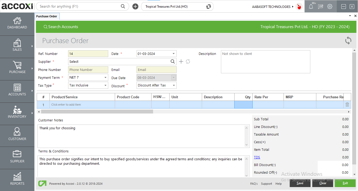Viewport: 358px width, 191px height.
Task: Open the Reports module in sidebar
Action: [17, 179]
